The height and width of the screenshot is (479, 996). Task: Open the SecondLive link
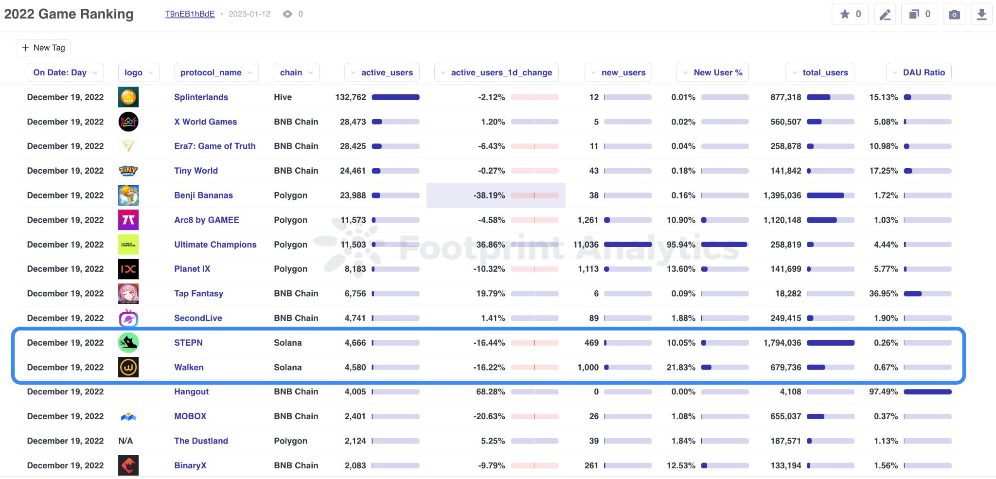pos(198,318)
